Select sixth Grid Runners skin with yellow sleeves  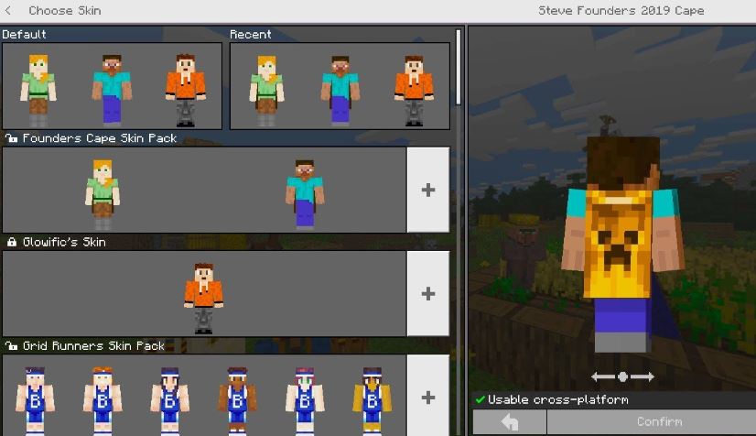[372, 401]
